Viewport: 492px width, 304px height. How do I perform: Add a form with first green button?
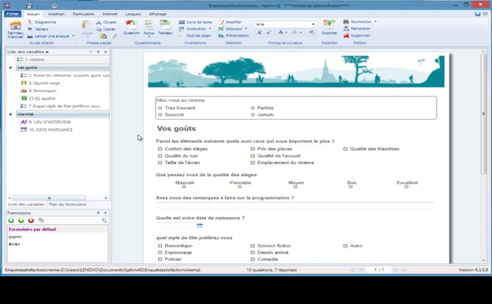pyautogui.click(x=11, y=220)
